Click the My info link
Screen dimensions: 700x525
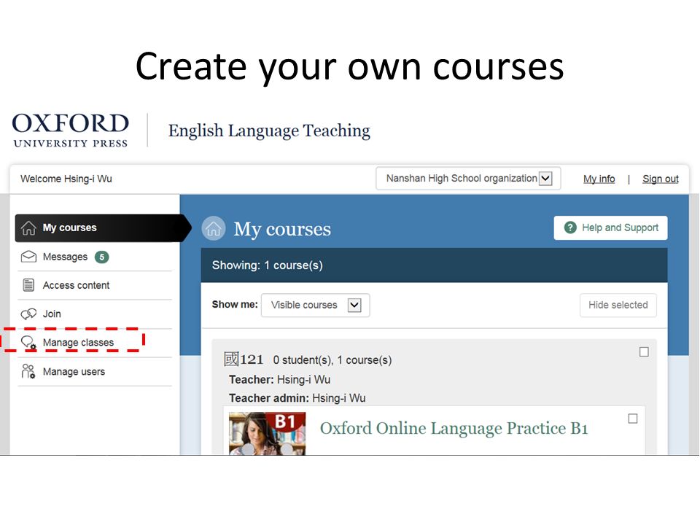pos(599,179)
